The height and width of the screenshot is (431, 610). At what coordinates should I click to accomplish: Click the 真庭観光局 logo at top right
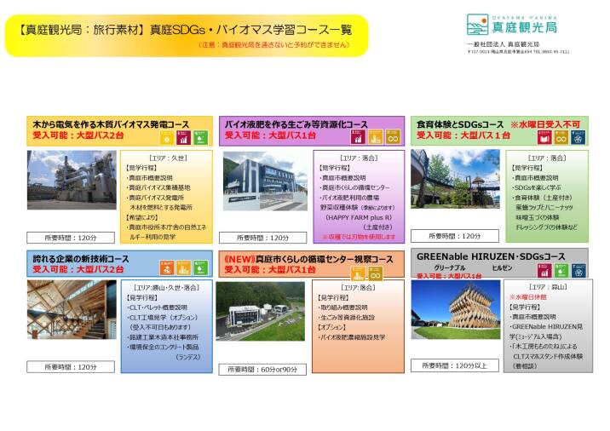click(x=512, y=26)
